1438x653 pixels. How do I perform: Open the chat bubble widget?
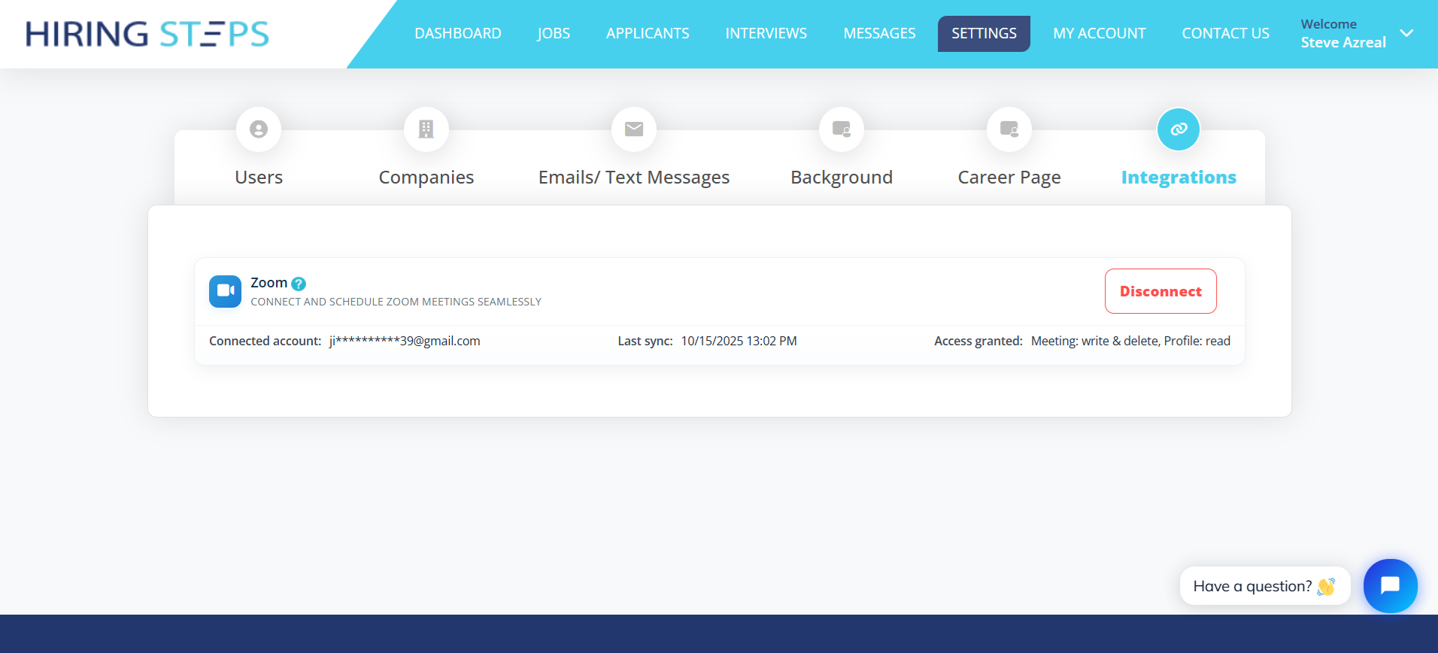[1390, 585]
